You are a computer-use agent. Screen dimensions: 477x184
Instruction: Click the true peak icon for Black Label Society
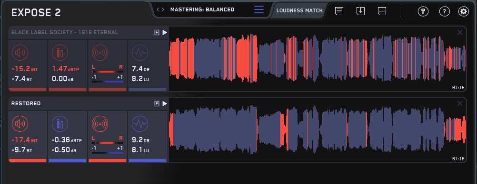60,53
